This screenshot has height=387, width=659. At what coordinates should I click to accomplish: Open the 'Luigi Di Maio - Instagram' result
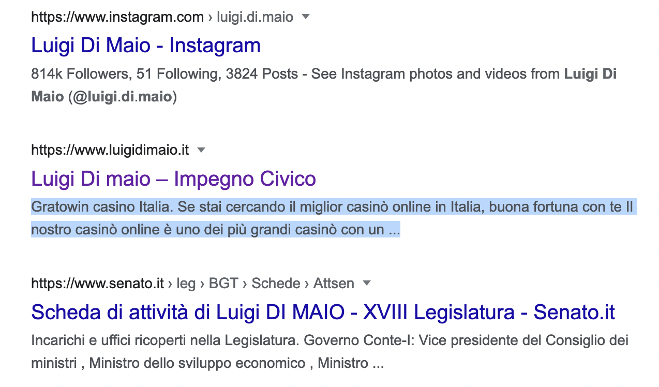click(x=145, y=46)
